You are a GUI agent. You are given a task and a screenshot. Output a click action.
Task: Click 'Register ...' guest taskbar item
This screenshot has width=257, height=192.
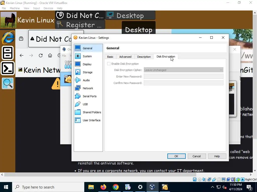pos(80,24)
